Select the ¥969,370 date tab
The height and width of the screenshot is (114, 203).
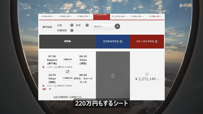coord(84,17)
